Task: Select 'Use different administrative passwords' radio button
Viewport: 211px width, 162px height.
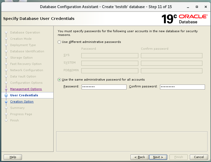Action: [x=59, y=42]
